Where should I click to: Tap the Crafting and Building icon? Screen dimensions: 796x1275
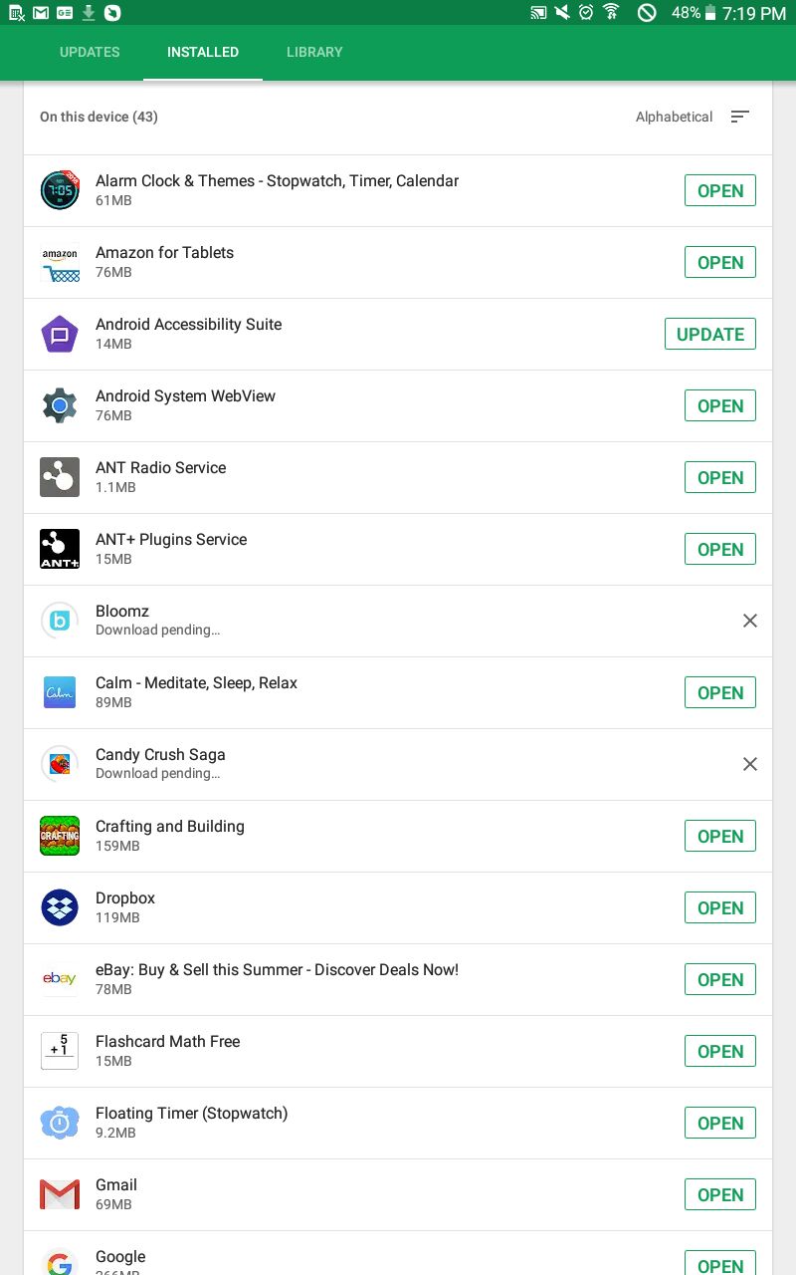coord(60,836)
